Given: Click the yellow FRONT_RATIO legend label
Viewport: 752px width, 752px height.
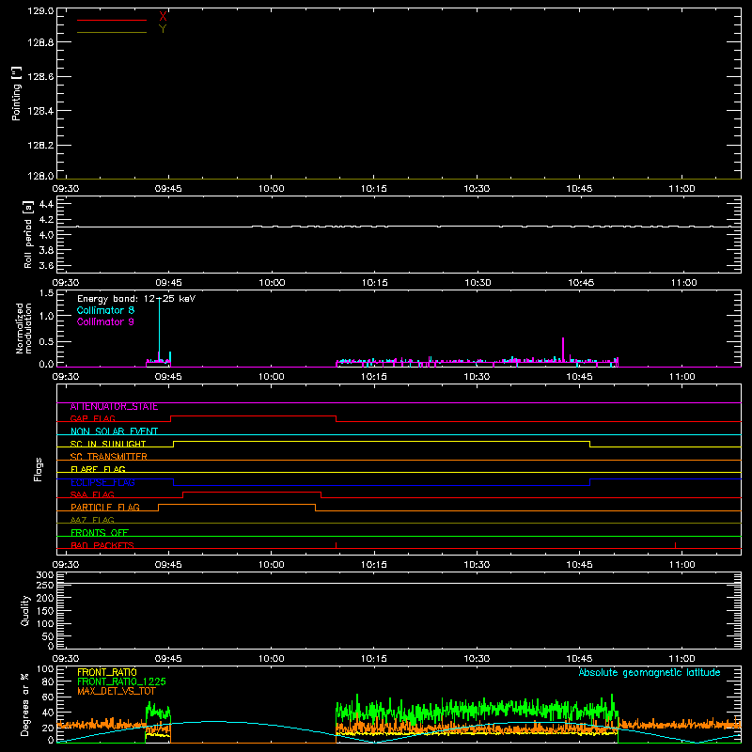Looking at the screenshot, I should coord(107,672).
